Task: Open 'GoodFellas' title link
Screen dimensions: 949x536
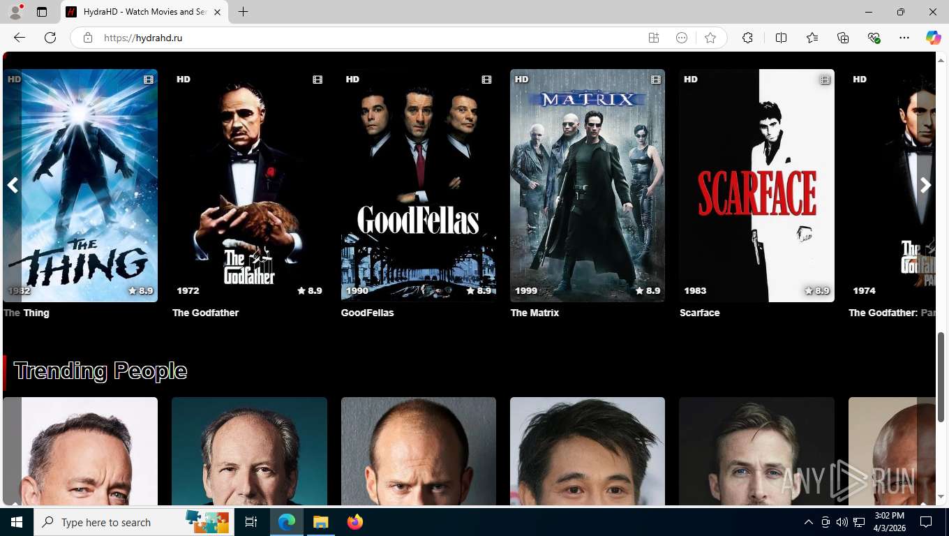Action: coord(368,313)
